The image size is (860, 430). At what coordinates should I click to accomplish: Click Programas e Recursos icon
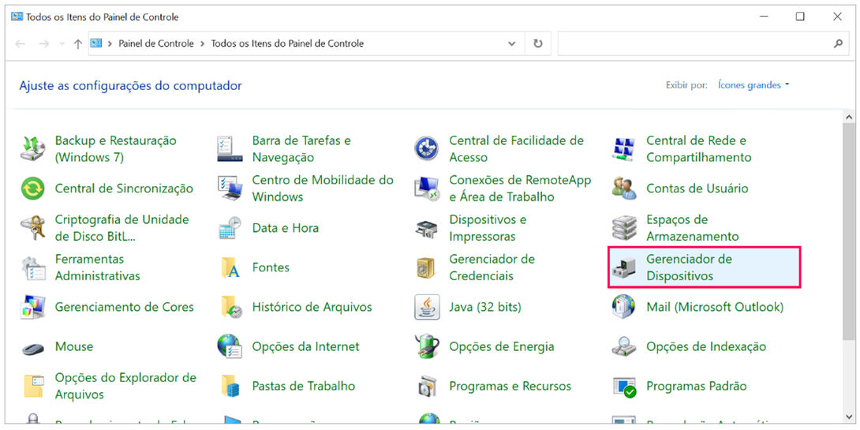[428, 386]
